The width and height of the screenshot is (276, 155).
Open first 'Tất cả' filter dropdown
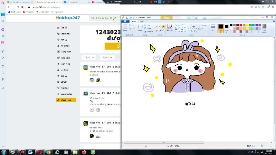coord(89,58)
